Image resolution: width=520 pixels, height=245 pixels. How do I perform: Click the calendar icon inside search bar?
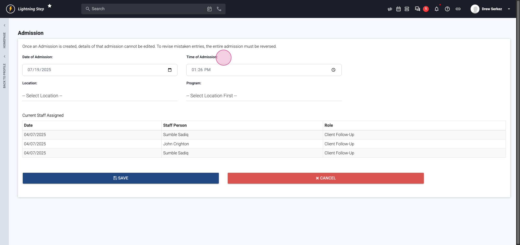click(209, 9)
